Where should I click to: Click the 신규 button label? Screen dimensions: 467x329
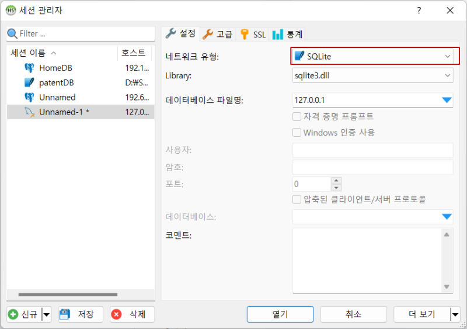click(29, 314)
